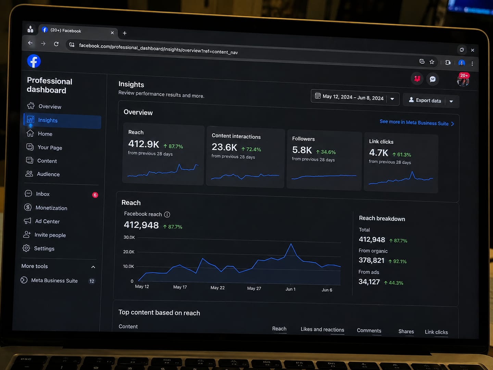Click the browser extensions icon

(448, 62)
